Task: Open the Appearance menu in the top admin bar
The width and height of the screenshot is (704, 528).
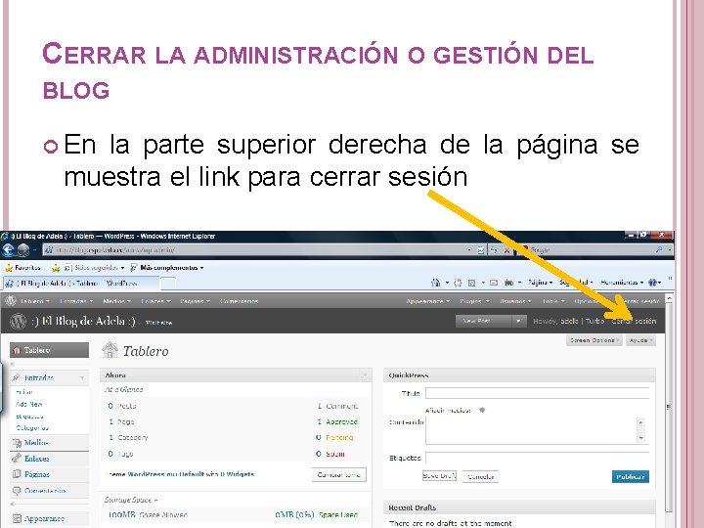Action: tap(428, 301)
